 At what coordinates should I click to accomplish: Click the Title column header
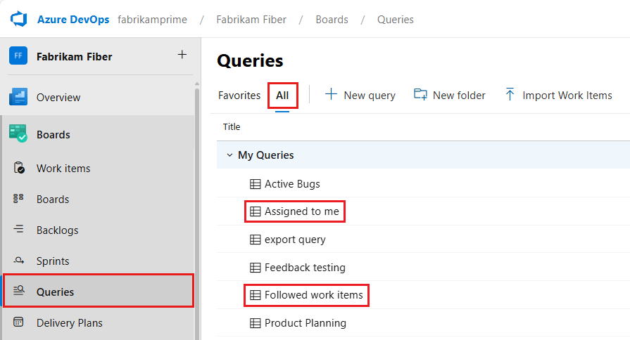point(232,126)
